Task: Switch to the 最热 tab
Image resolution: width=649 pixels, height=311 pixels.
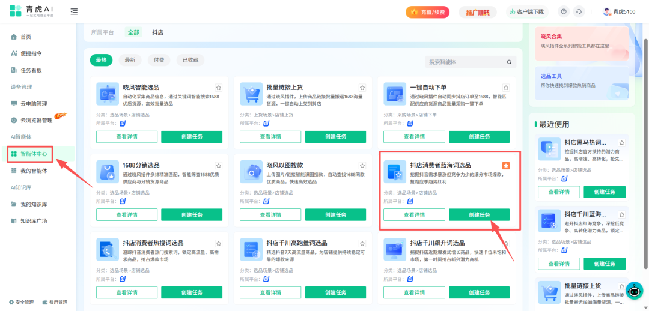Action: point(101,60)
